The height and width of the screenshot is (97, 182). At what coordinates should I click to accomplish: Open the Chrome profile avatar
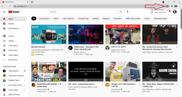pos(176,6)
